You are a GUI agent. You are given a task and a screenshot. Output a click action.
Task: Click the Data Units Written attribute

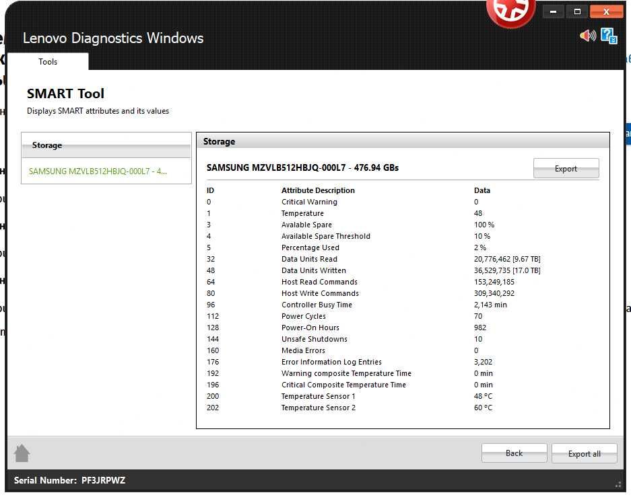coord(314,270)
